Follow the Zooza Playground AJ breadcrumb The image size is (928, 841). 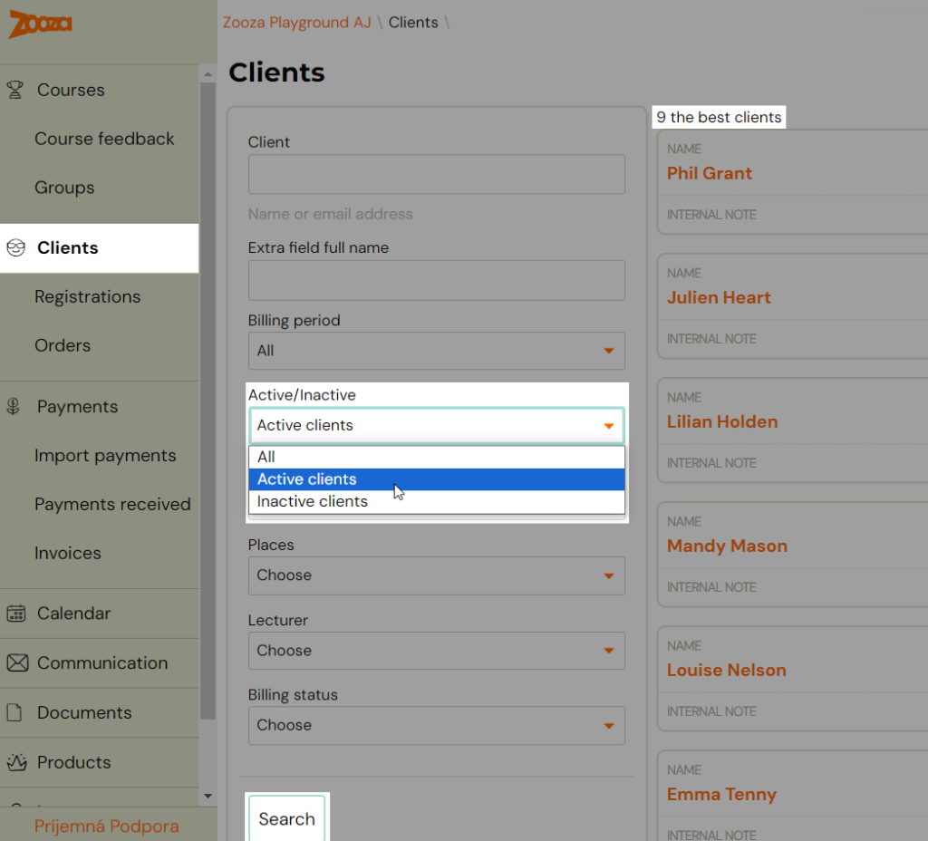point(296,23)
